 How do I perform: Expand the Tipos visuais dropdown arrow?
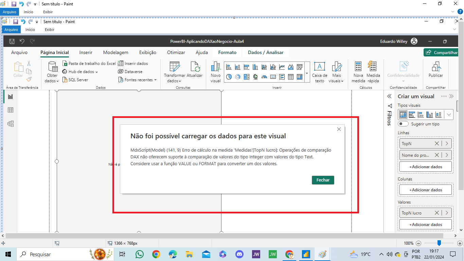(449, 115)
